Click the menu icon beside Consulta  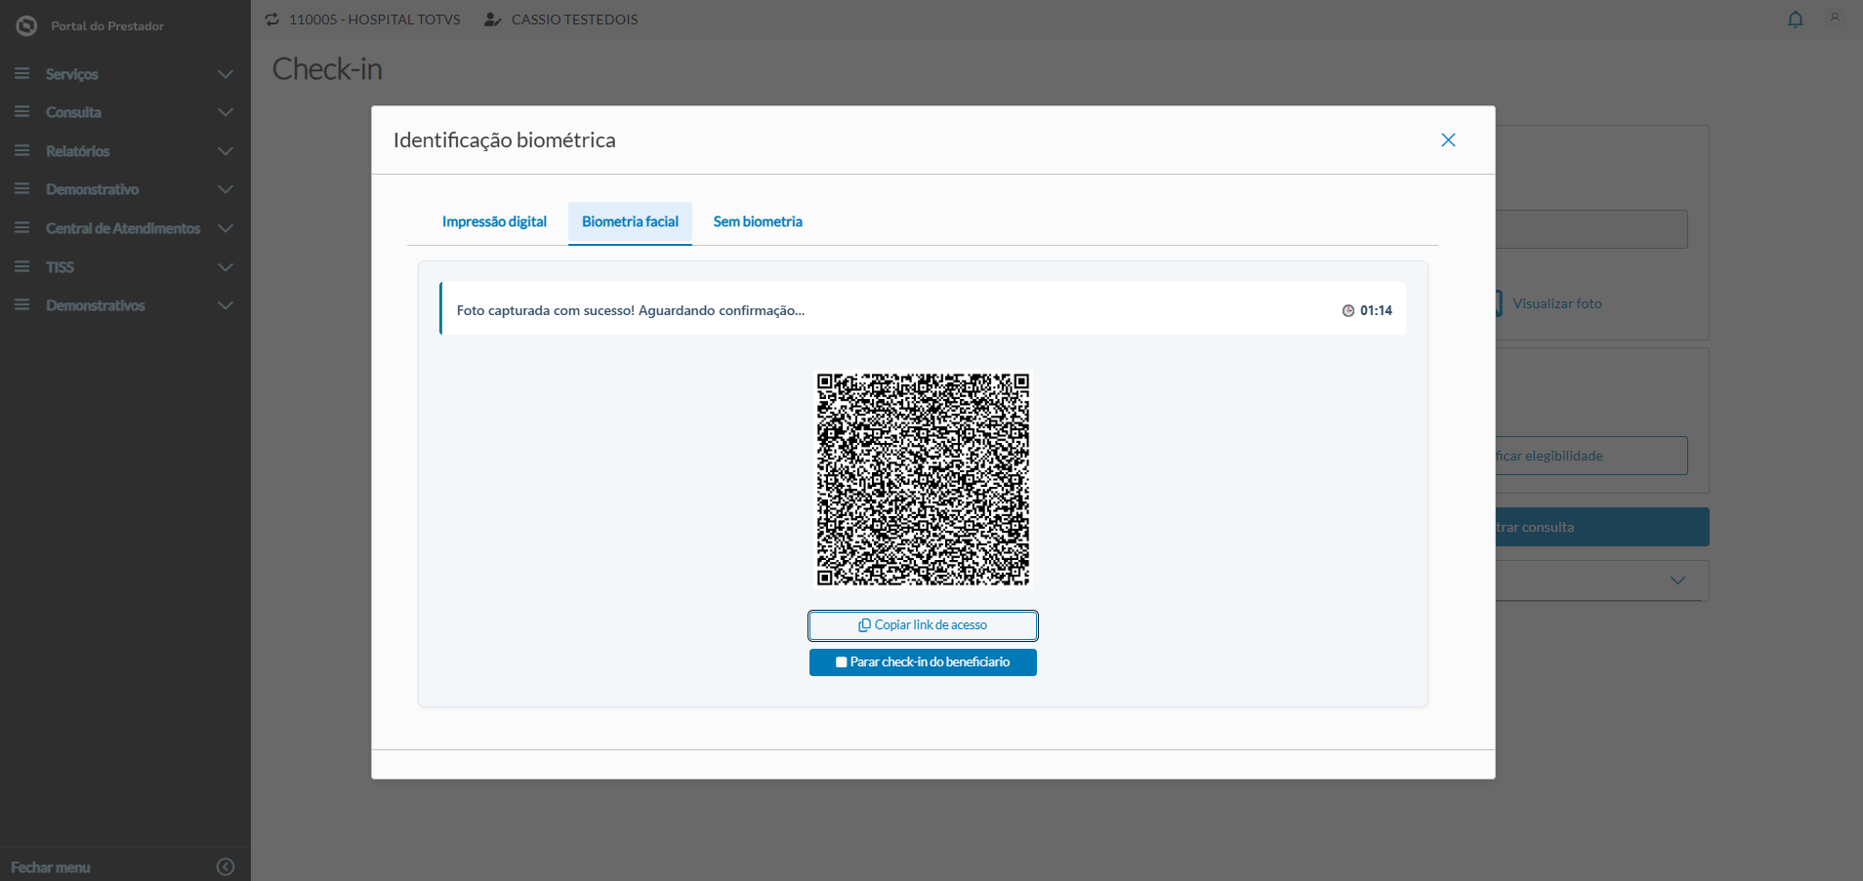tap(21, 112)
